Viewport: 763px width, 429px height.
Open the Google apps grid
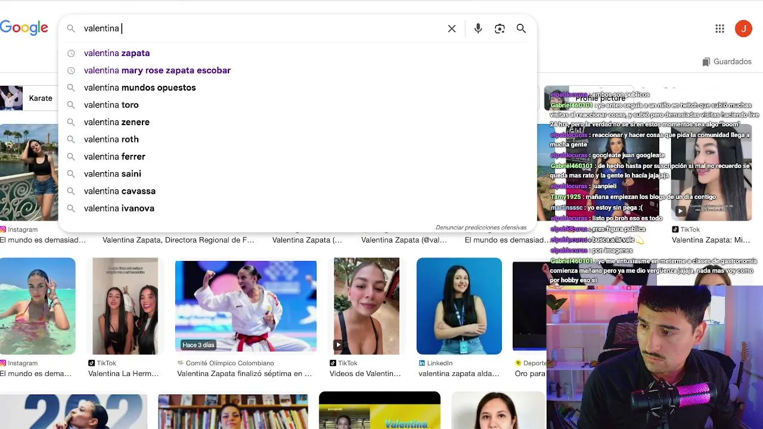(x=719, y=29)
